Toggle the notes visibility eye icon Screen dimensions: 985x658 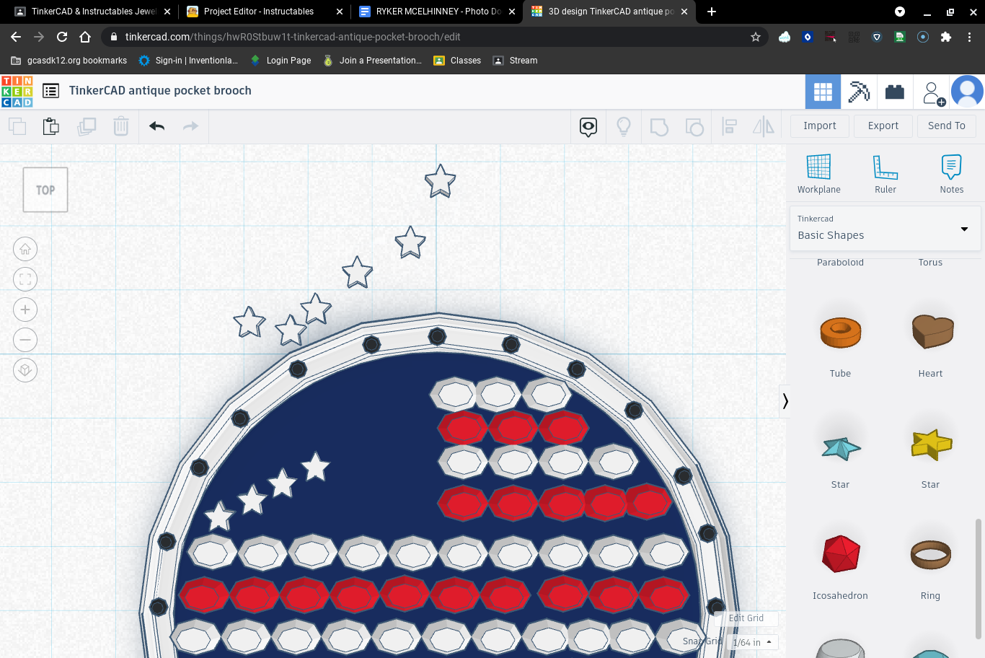pyautogui.click(x=588, y=127)
